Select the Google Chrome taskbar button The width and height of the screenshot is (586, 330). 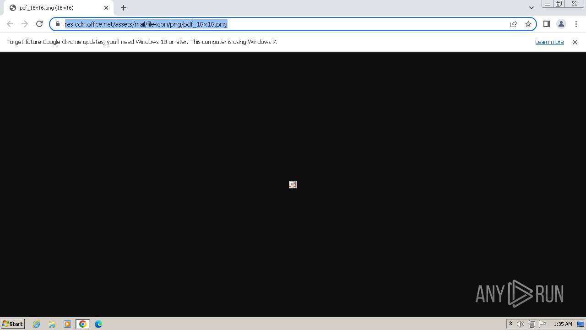[83, 324]
